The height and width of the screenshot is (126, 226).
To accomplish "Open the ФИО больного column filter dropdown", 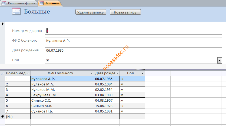I will point(92,73).
